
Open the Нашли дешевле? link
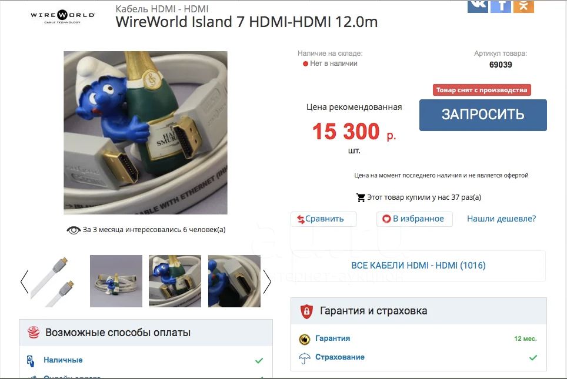tap(502, 219)
